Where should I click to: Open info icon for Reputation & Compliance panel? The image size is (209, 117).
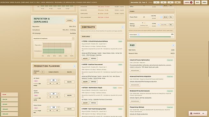[75, 20]
